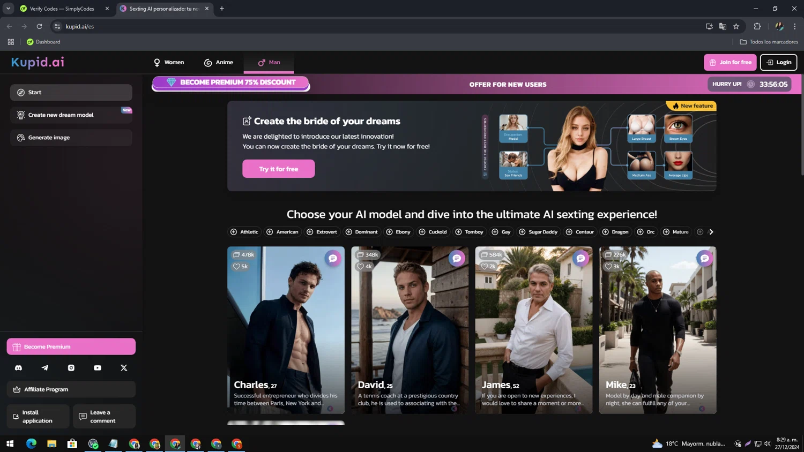This screenshot has width=804, height=452.
Task: Open the Discord social link icon
Action: pos(18,368)
